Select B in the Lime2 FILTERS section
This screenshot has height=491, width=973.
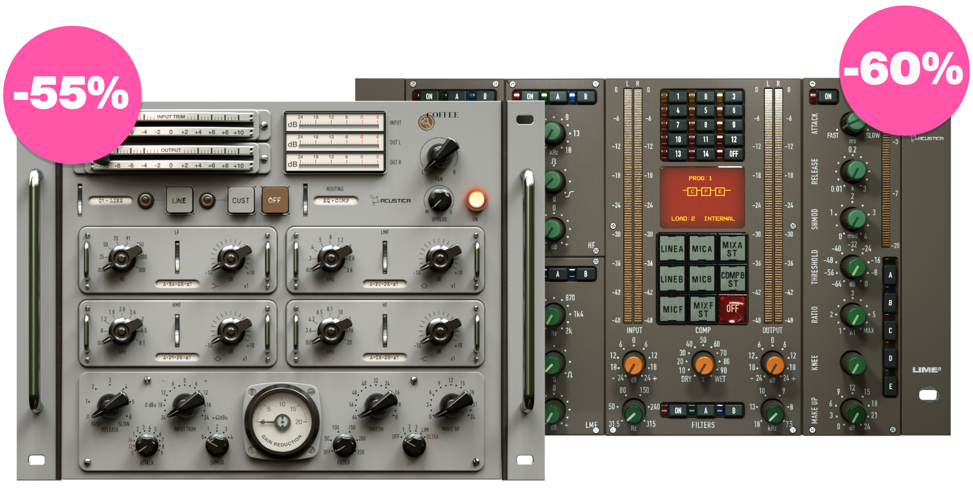tap(734, 410)
